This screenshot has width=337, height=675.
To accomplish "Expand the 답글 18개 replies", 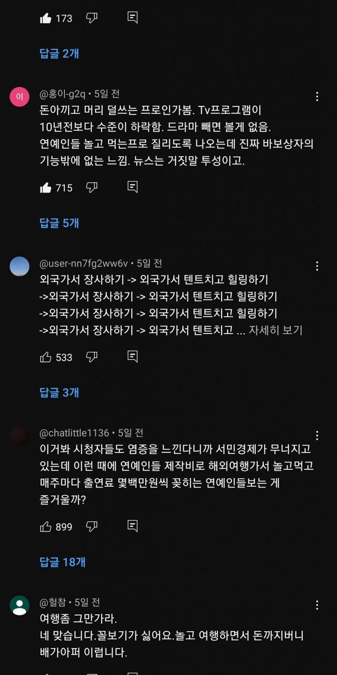I will (x=63, y=562).
